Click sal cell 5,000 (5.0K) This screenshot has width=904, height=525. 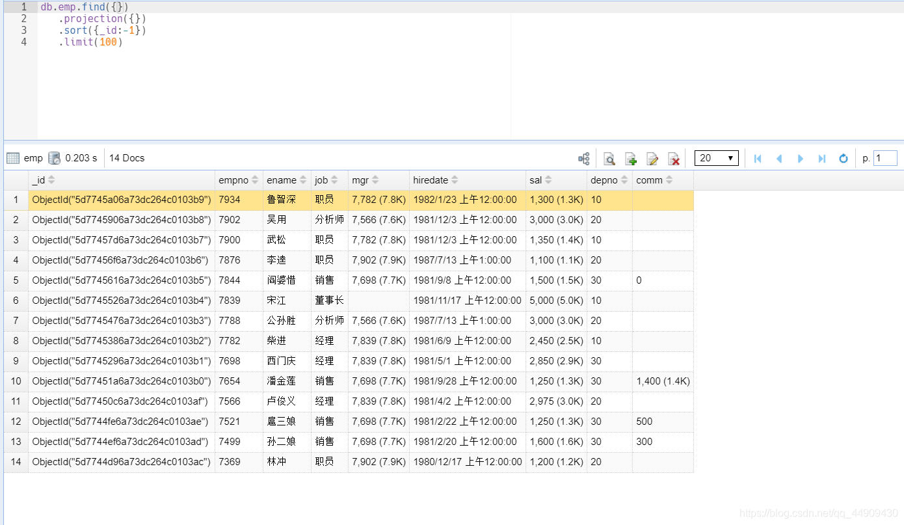pos(557,301)
